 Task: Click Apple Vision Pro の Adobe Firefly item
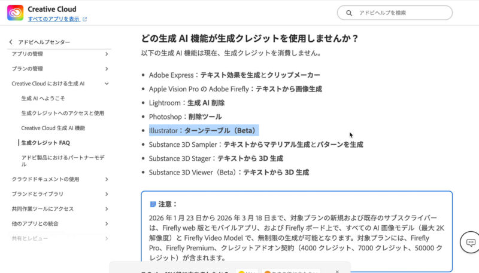235,89
